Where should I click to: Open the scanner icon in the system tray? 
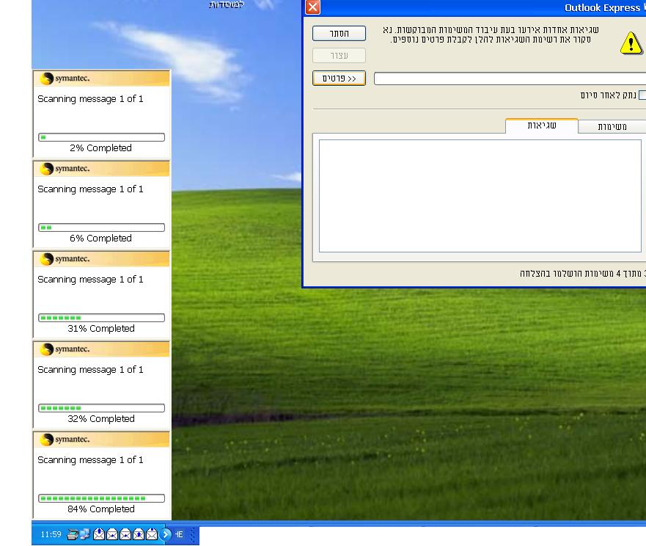tap(73, 534)
